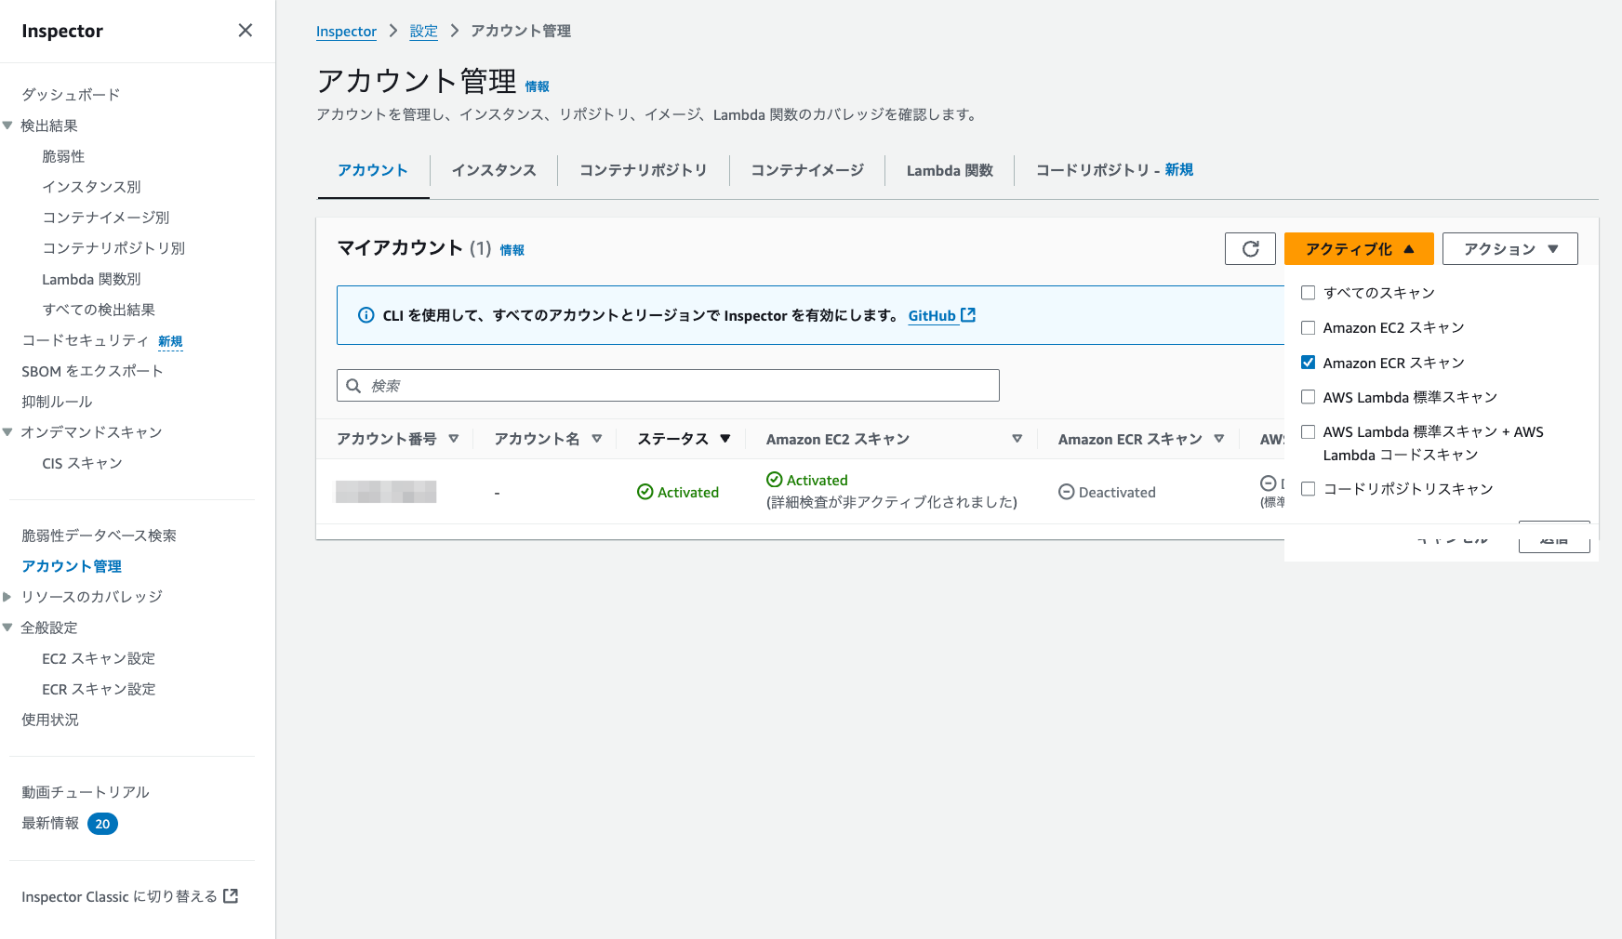Open the コンテナリポジトリ tab
1622x939 pixels.
click(x=644, y=170)
